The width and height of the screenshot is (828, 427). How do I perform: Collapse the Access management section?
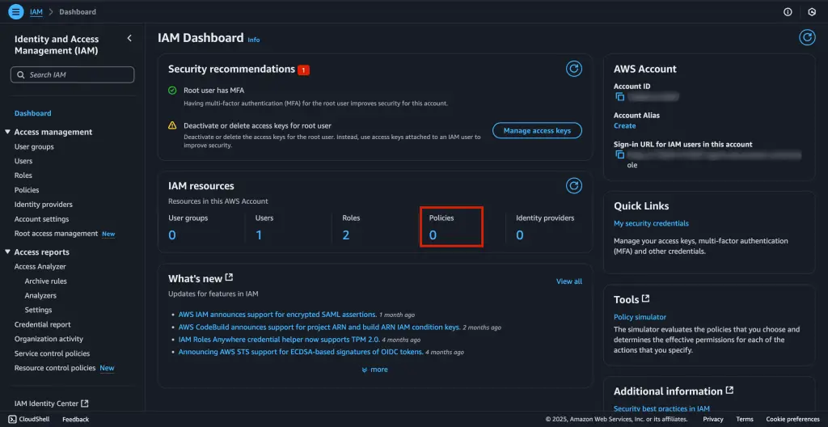click(7, 132)
